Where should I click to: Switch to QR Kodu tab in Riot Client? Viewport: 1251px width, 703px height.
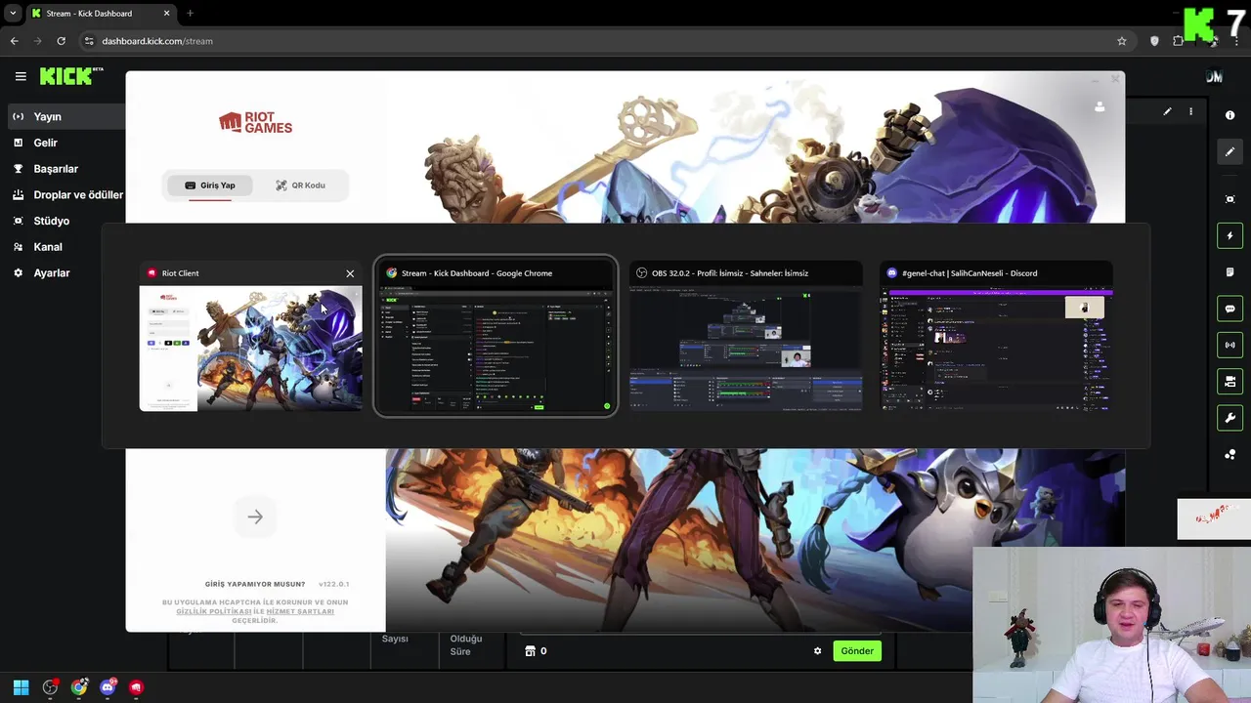(300, 185)
